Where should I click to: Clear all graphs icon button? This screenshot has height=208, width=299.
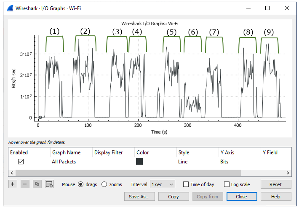pyautogui.click(x=49, y=184)
